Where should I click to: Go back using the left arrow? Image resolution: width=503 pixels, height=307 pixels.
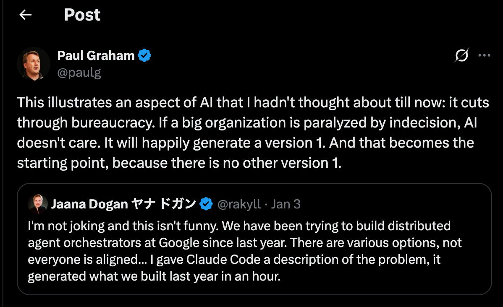(x=26, y=15)
